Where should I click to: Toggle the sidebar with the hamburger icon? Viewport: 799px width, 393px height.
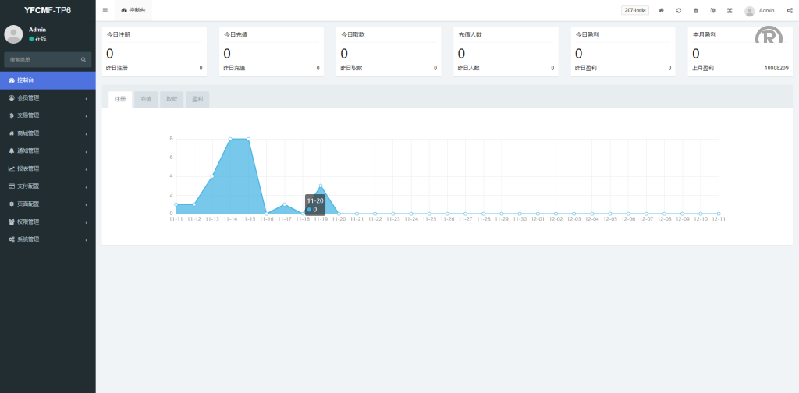105,10
